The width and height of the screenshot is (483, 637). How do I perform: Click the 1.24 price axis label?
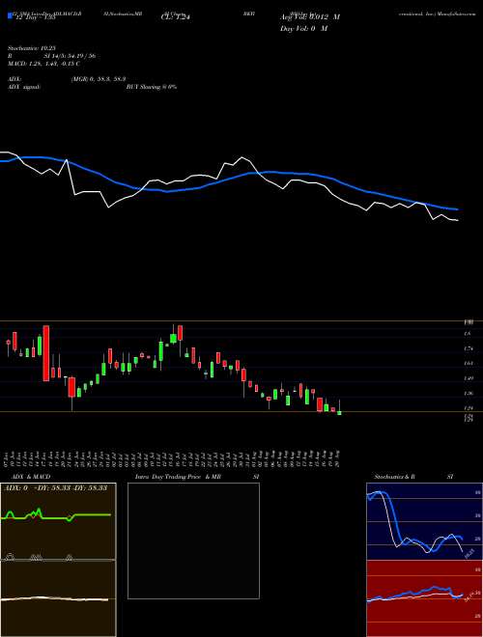pos(468,408)
